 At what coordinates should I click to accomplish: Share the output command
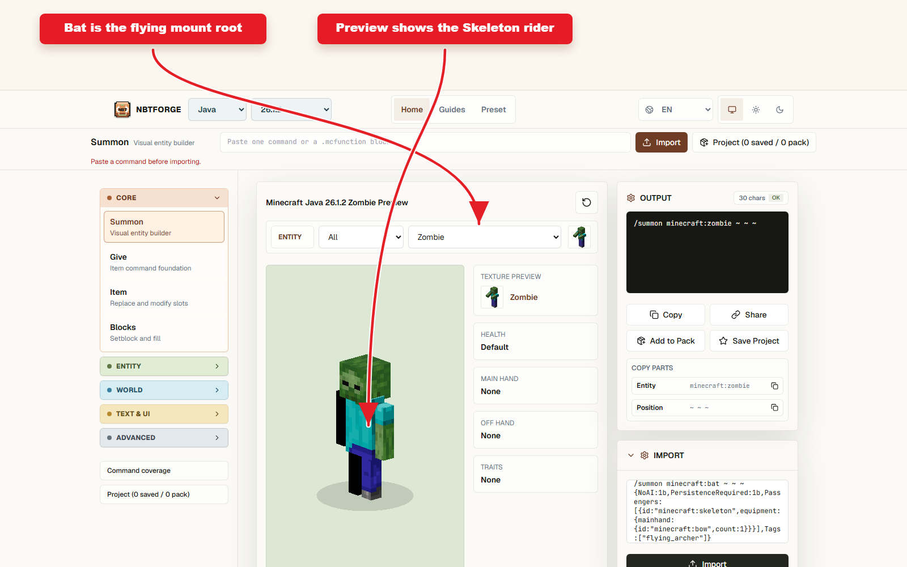(x=749, y=315)
